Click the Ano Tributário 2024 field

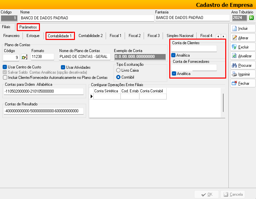point(240,18)
